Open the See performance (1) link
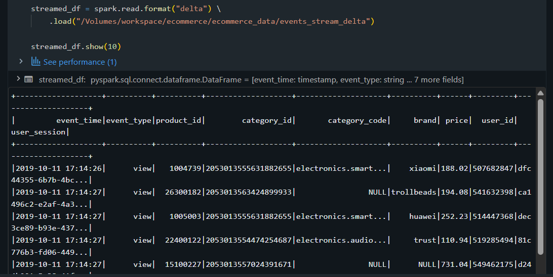Screen dimensions: 553x277 click(80, 62)
